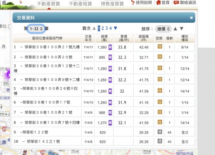The width and height of the screenshot is (215, 155).
Task: Click parking badge in row 4 (114/10, 1,280)
Action: click(x=110, y=80)
